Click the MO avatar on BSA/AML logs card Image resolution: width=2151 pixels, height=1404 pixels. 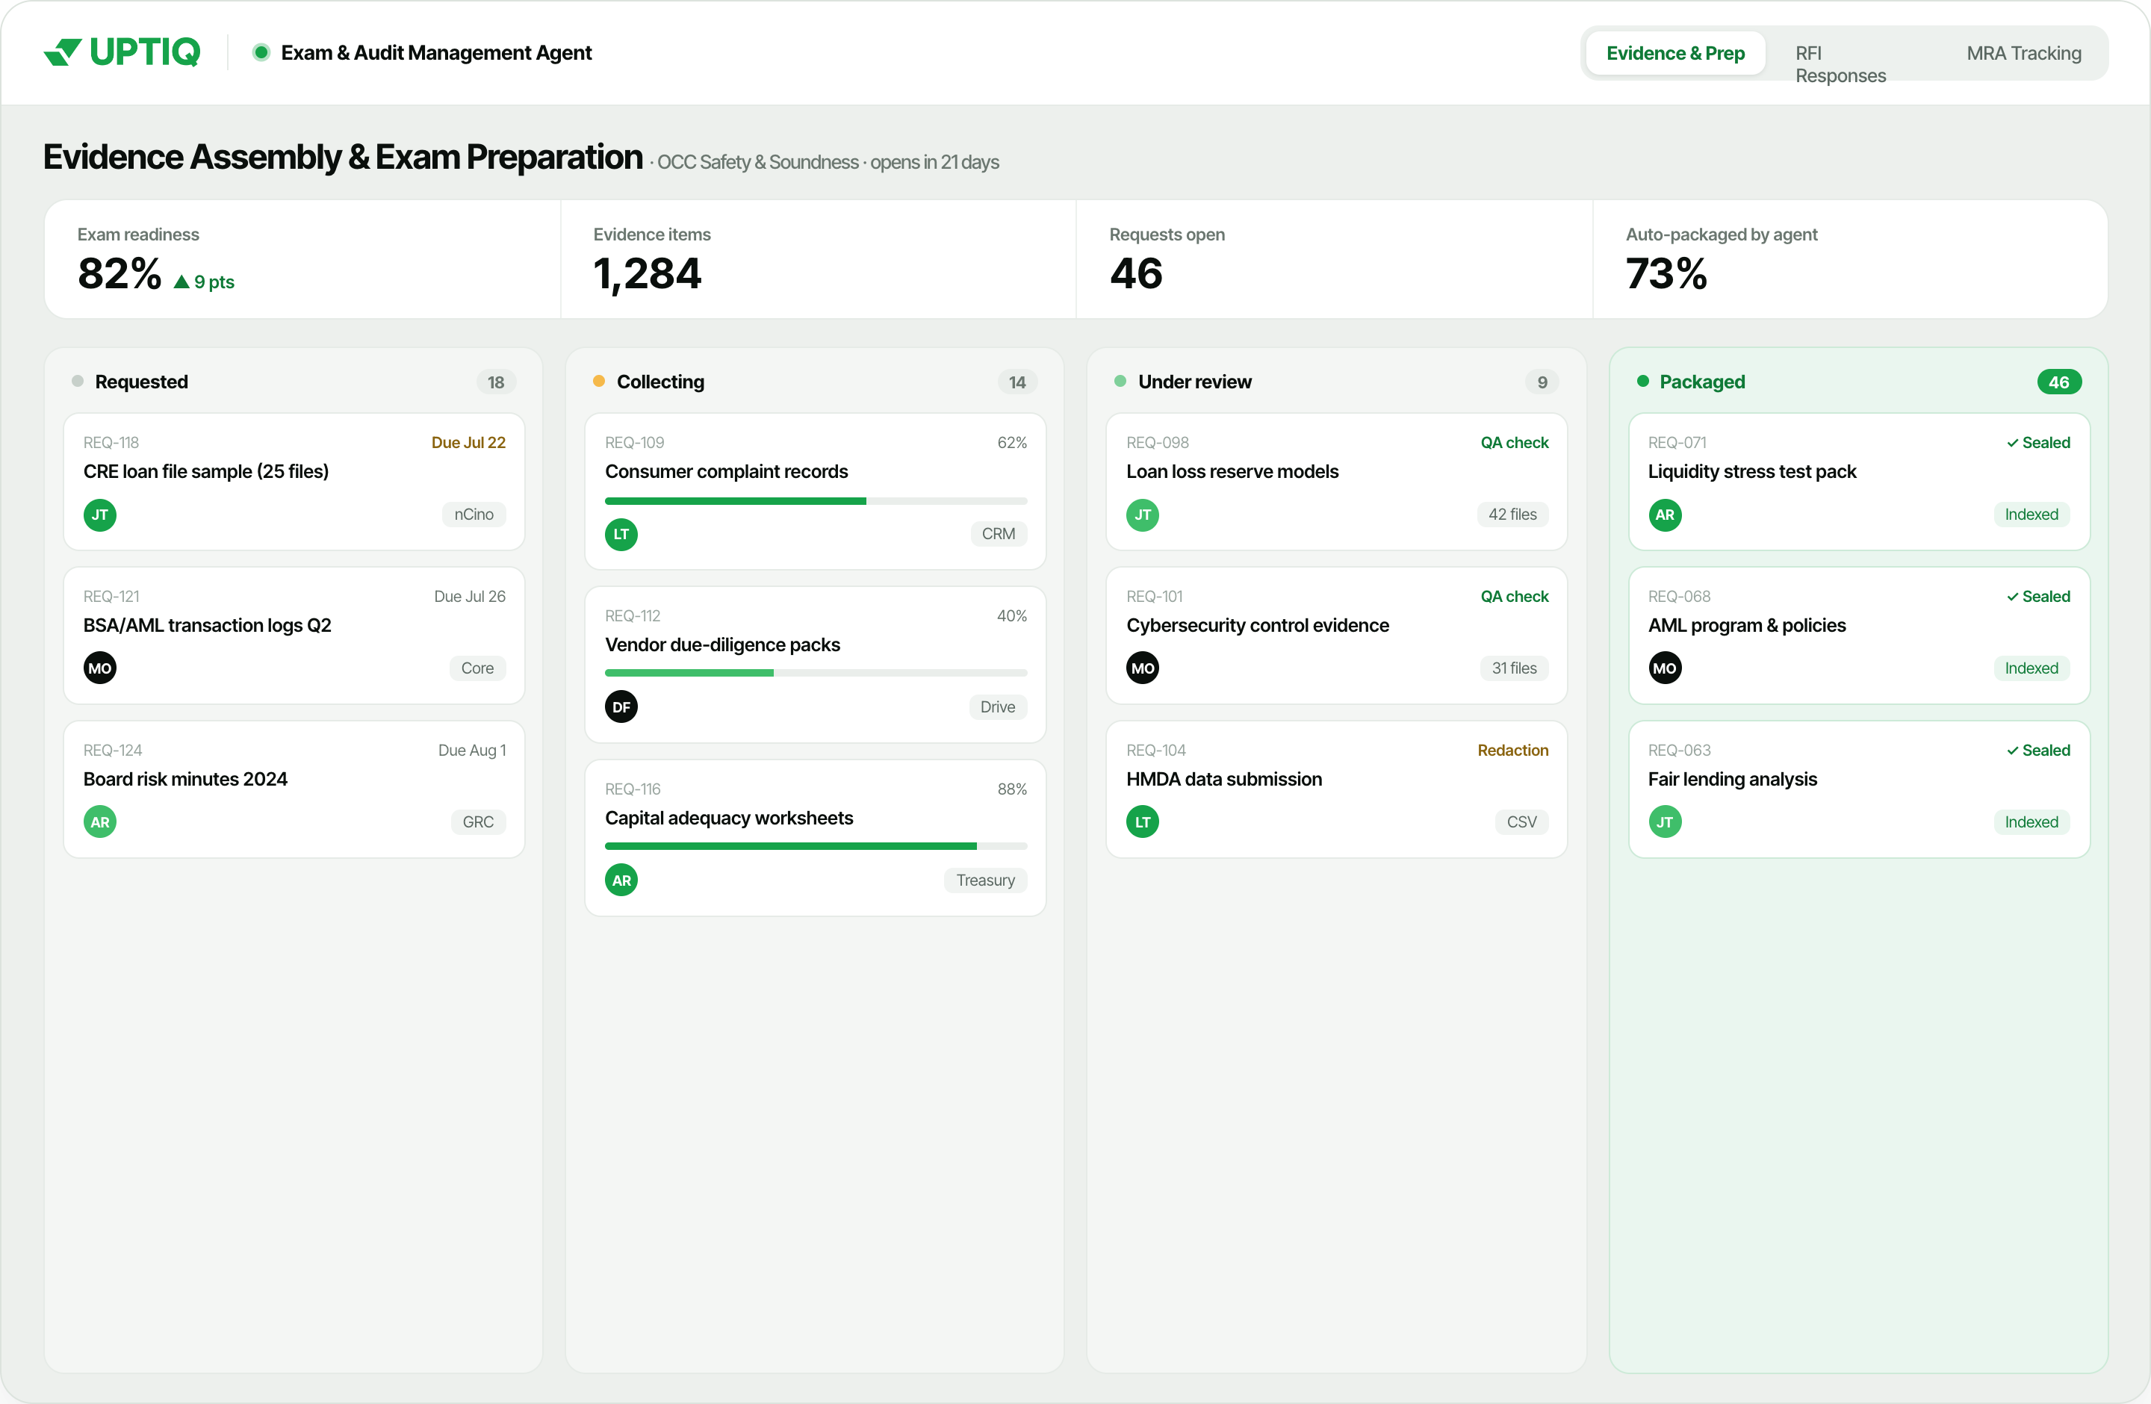(99, 668)
